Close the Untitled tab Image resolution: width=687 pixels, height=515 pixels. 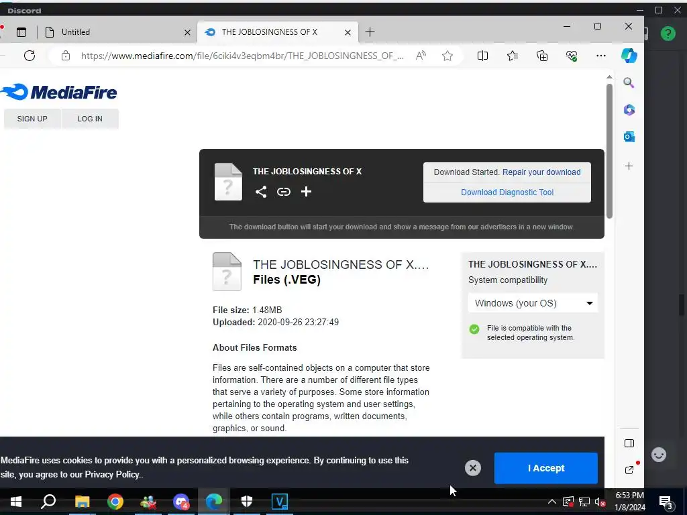[187, 32]
